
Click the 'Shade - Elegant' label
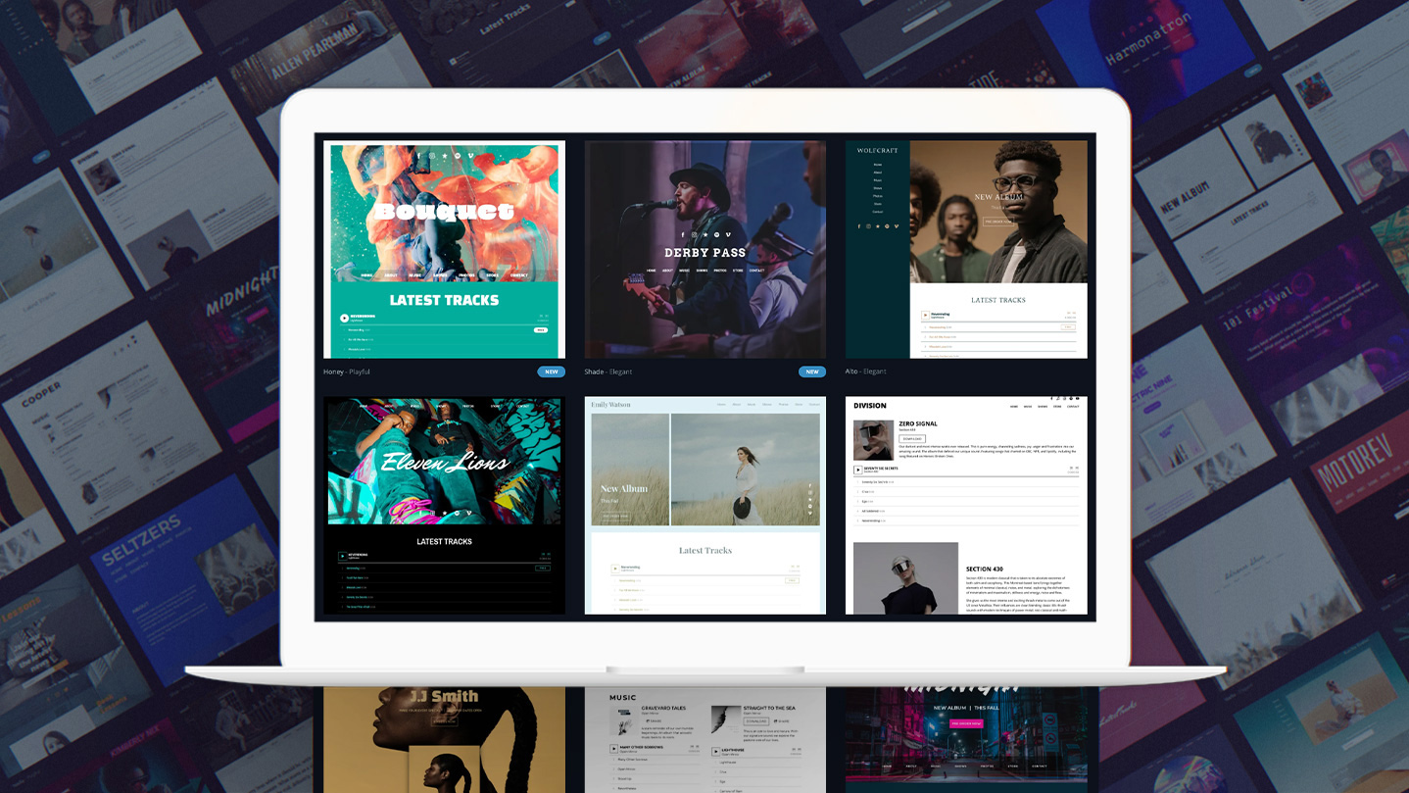click(x=607, y=372)
